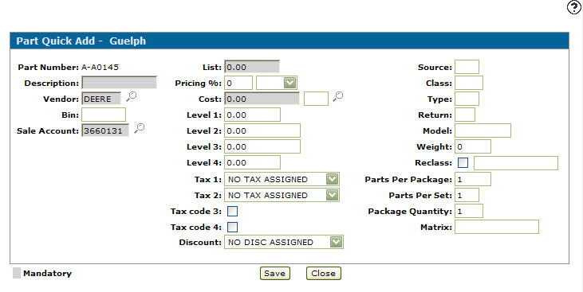The image size is (583, 292).
Task: Toggle the Reclass checkbox
Action: pyautogui.click(x=463, y=163)
